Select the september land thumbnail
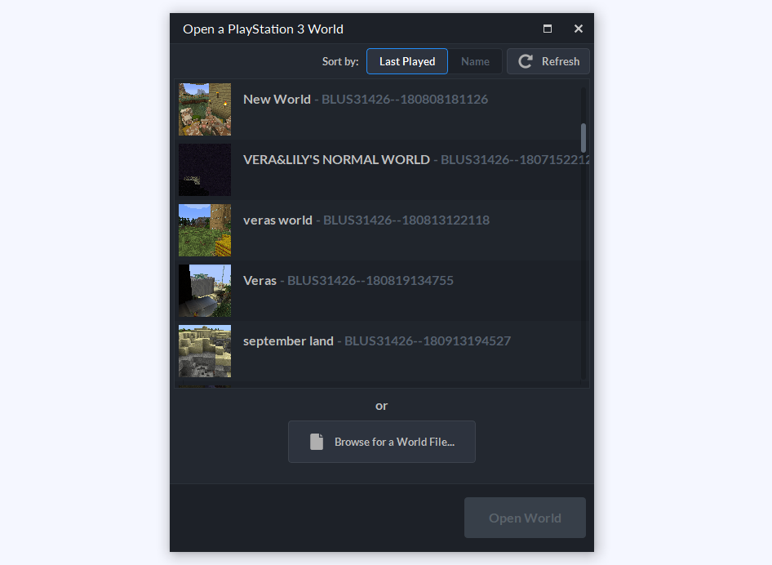This screenshot has width=772, height=565. (205, 351)
